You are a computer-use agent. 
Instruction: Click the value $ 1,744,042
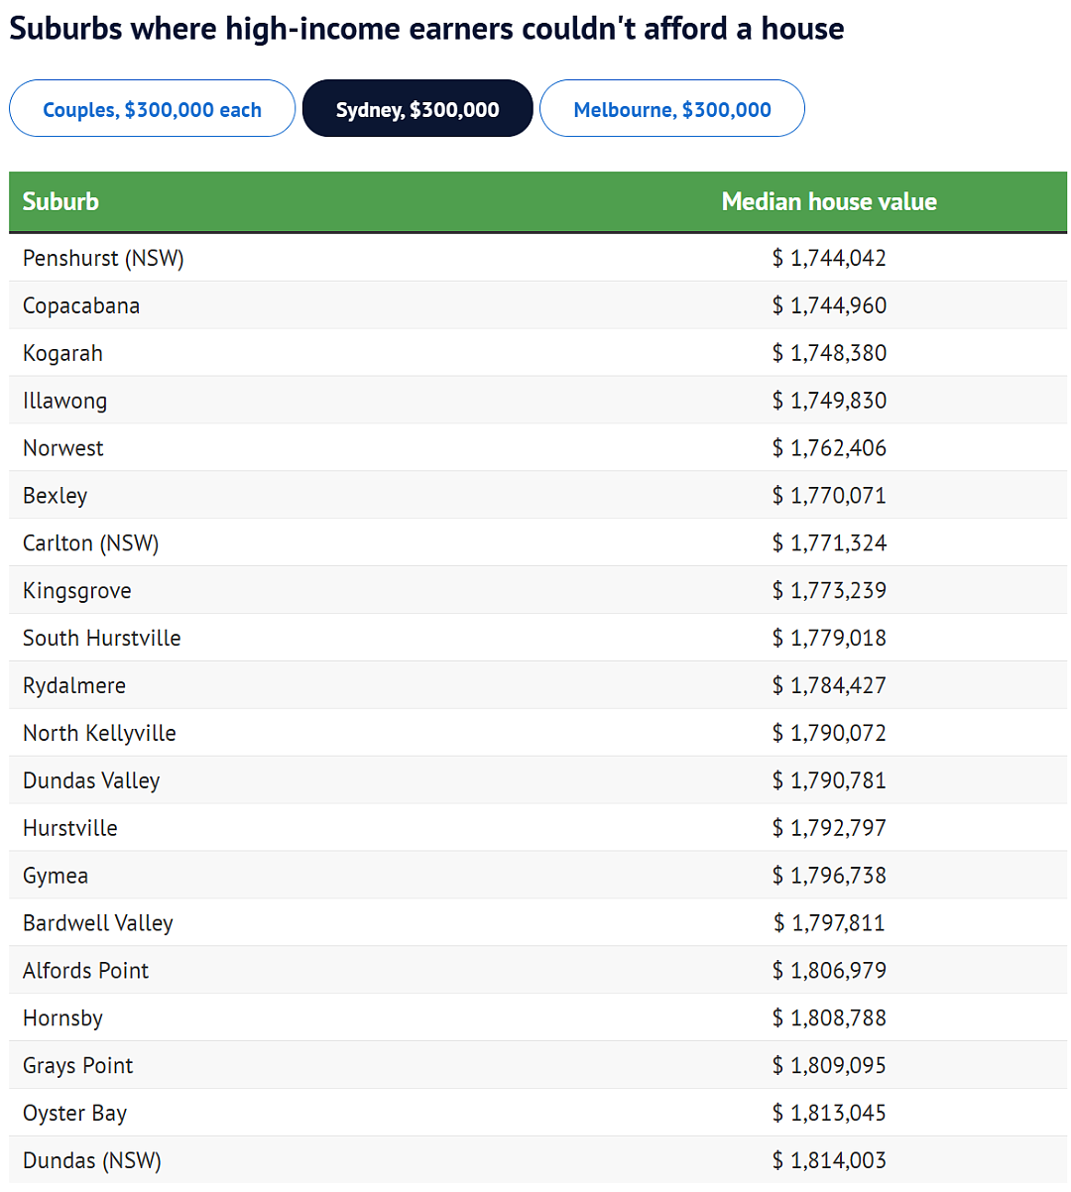(x=829, y=258)
